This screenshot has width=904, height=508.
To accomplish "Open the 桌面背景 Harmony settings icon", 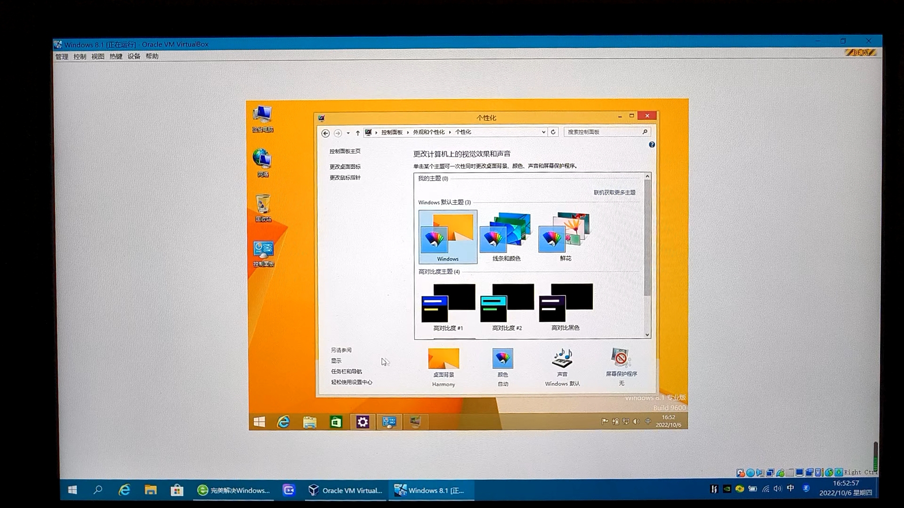I will [x=443, y=358].
